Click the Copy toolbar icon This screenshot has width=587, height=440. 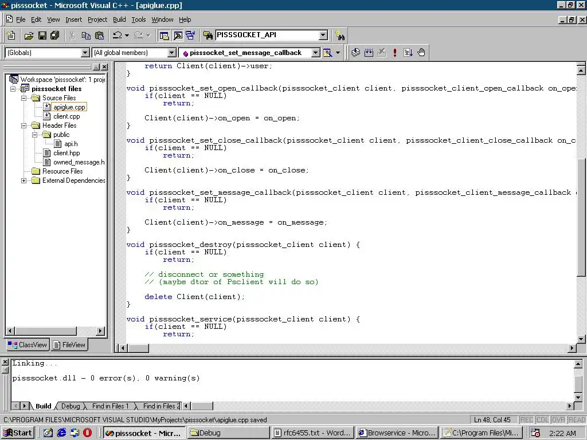[86, 36]
